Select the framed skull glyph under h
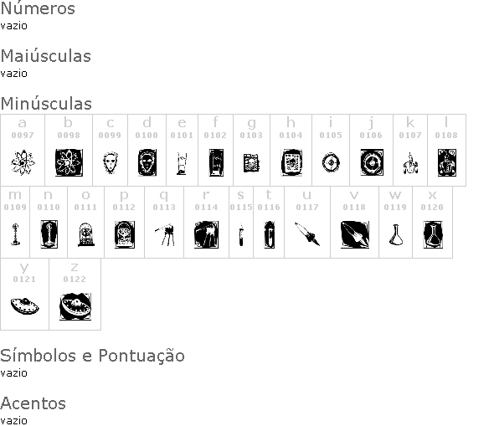This screenshot has height=426, width=494. pyautogui.click(x=291, y=162)
